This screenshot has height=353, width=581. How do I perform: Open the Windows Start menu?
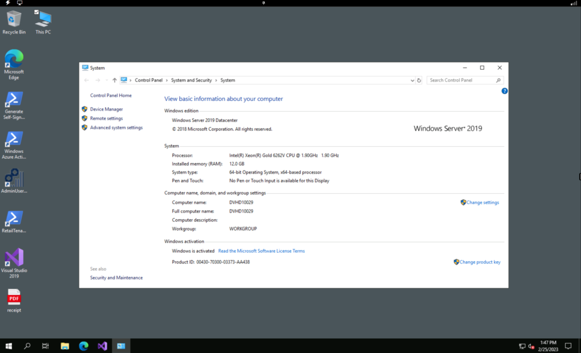pos(9,346)
